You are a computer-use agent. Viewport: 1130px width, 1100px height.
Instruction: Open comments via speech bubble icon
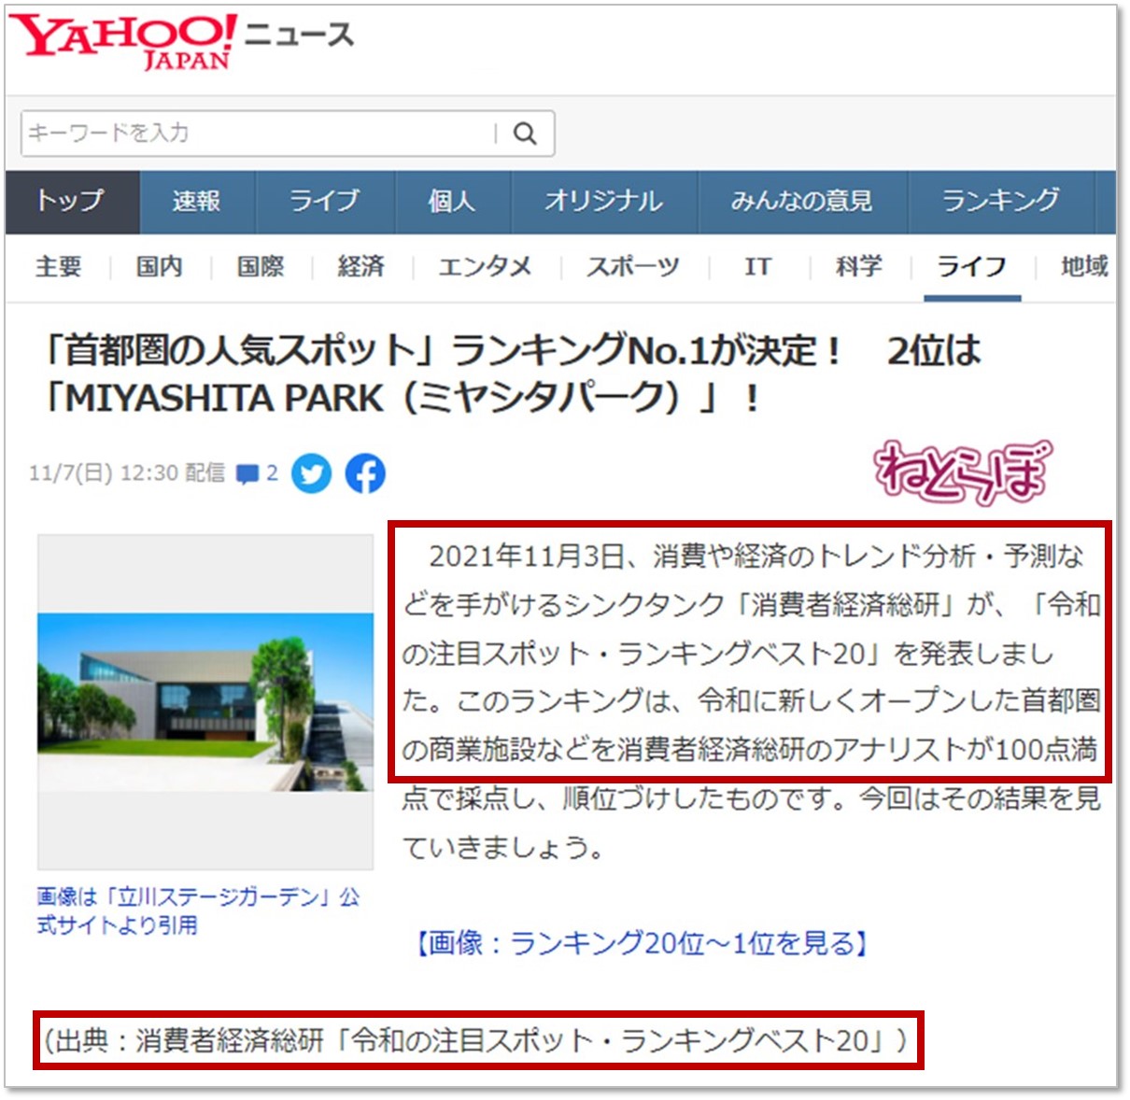247,474
